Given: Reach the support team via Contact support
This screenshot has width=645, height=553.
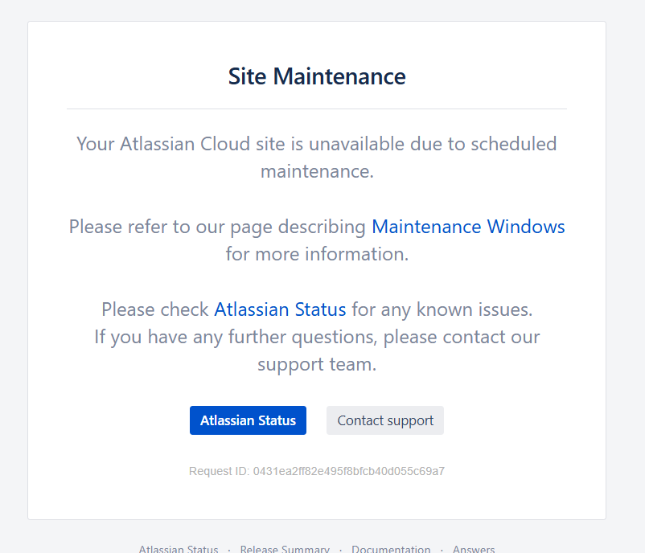Looking at the screenshot, I should 384,420.
